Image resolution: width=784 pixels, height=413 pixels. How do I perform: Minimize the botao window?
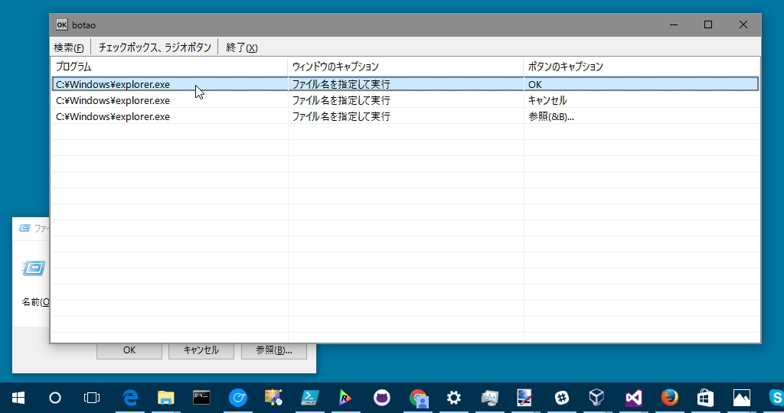(674, 24)
